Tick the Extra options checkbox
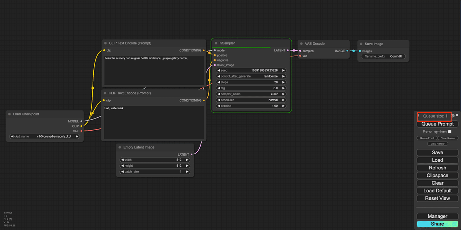The height and width of the screenshot is (230, 461). [x=450, y=131]
